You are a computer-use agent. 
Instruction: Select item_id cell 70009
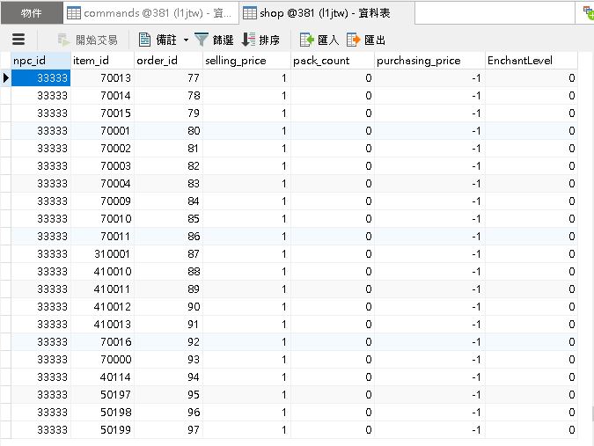[102, 201]
